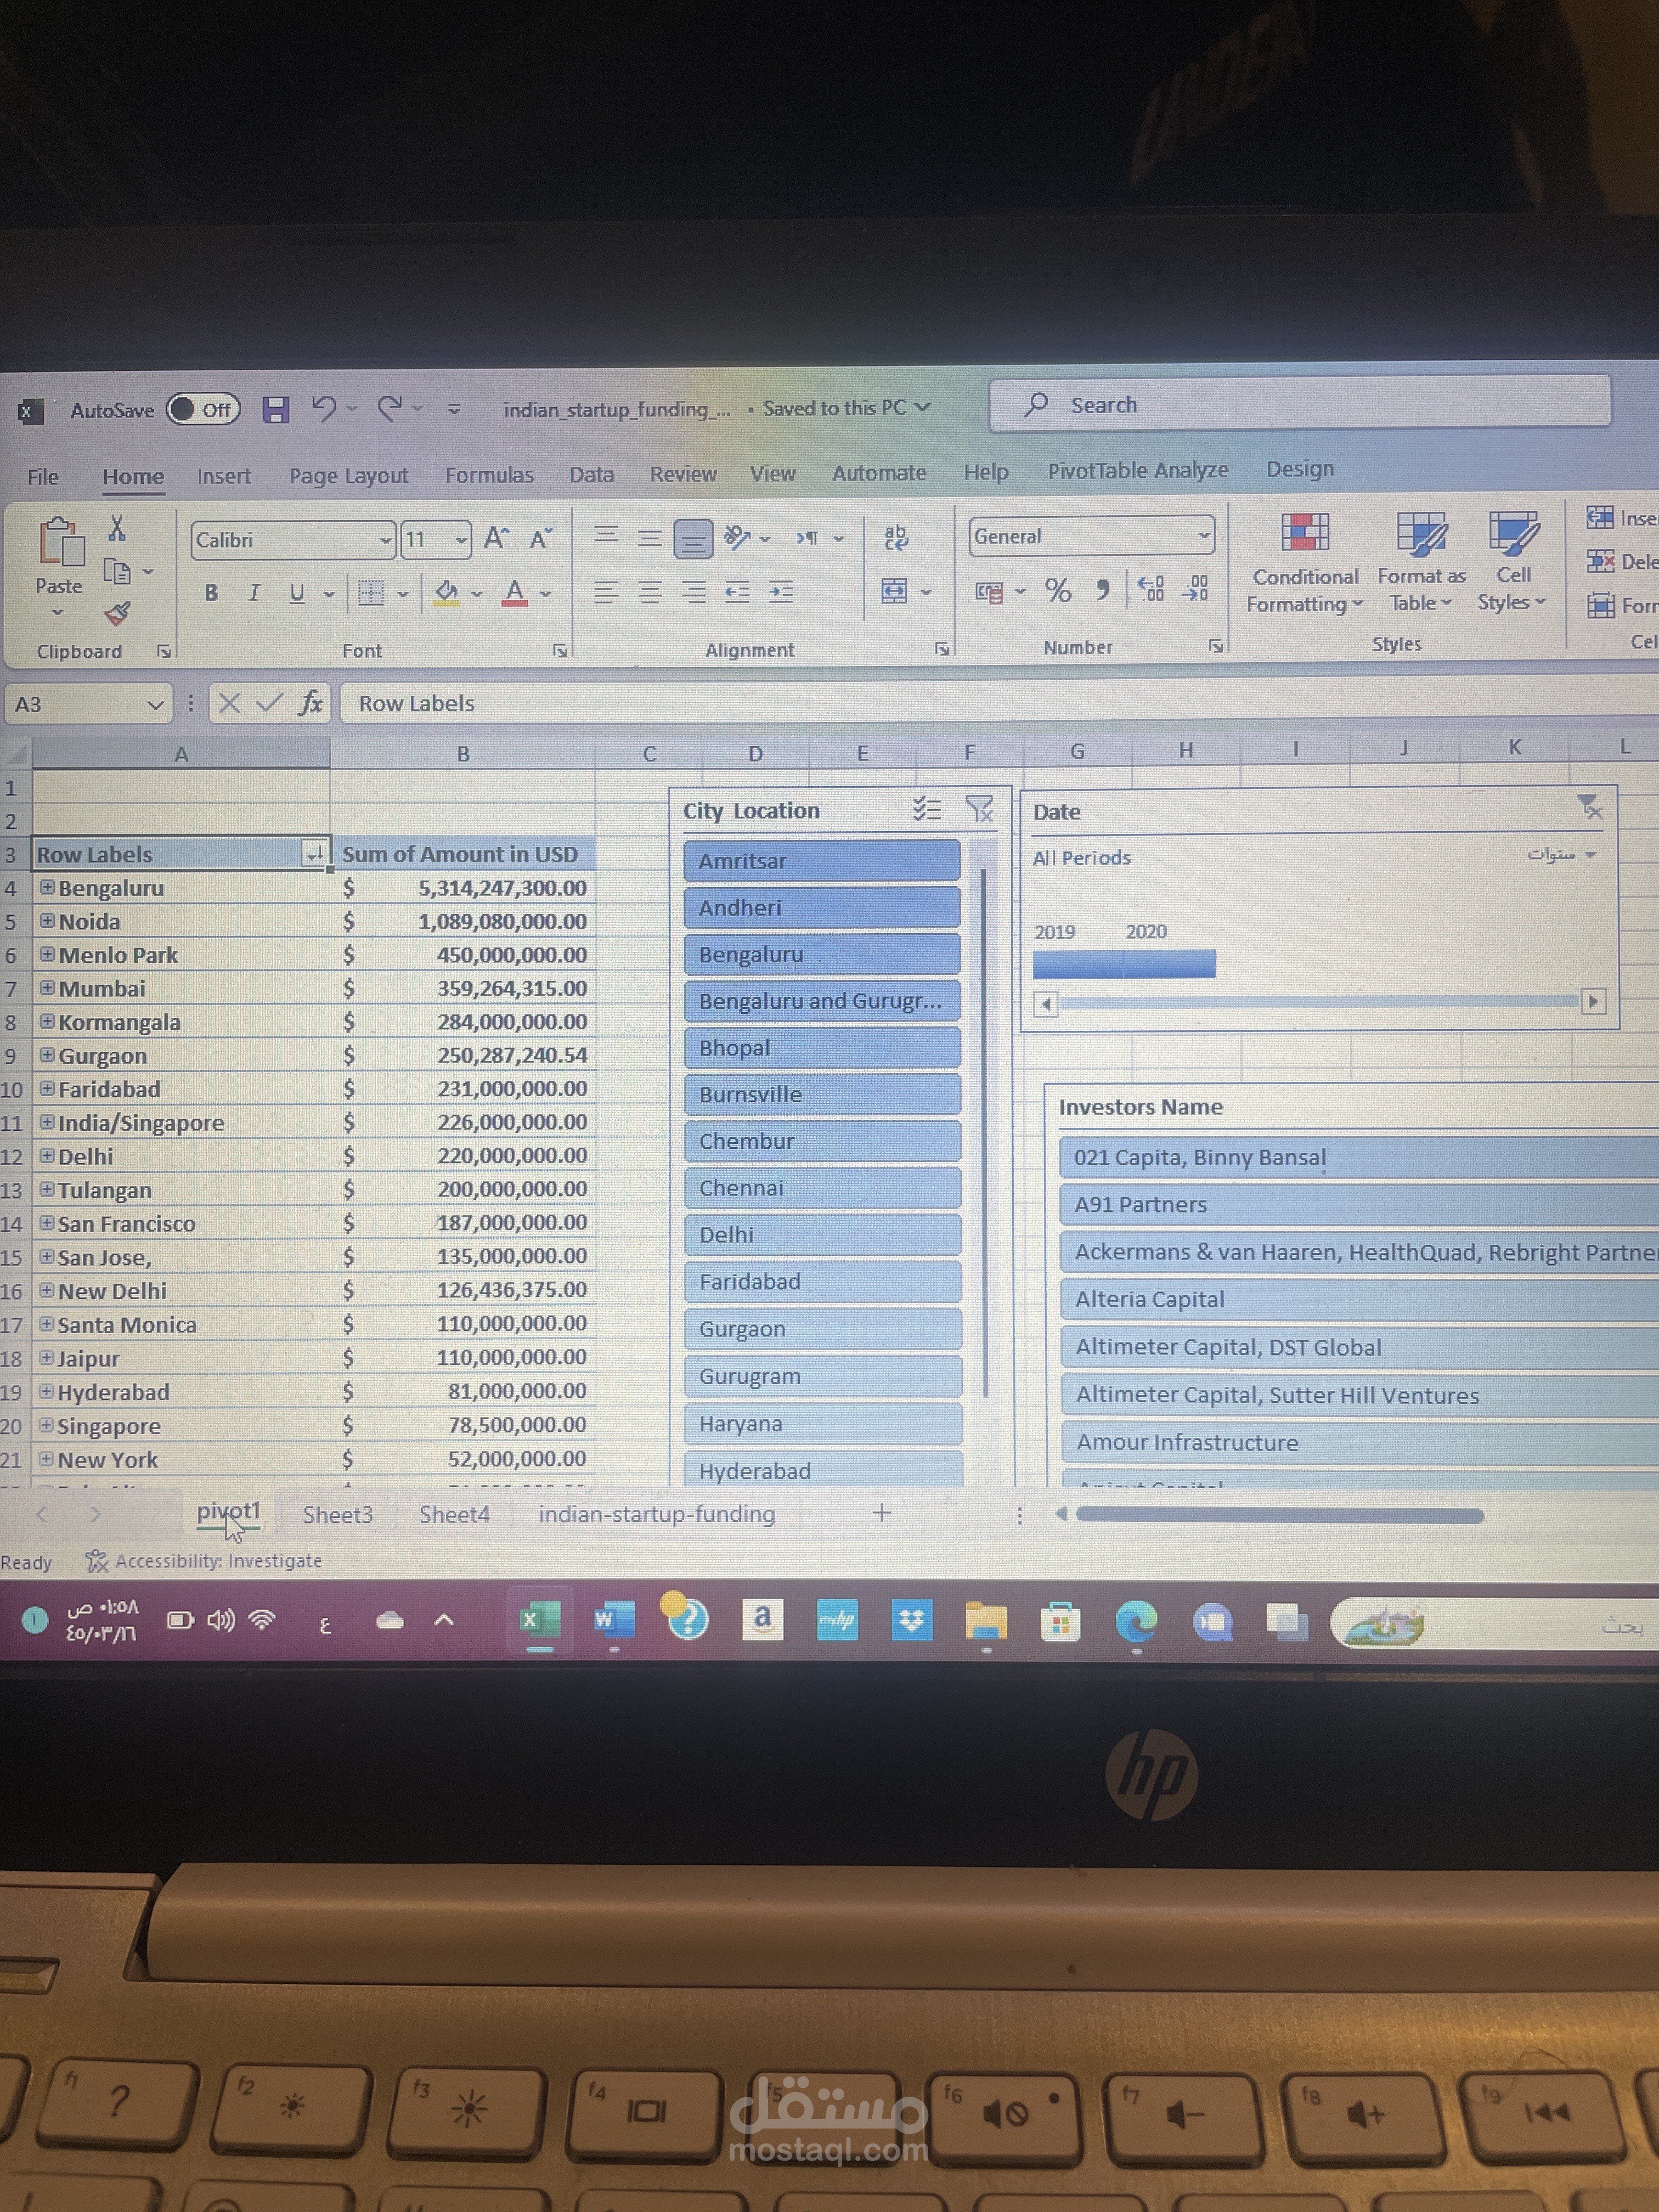This screenshot has width=1659, height=2212.
Task: Select Alteria Capital in Investors slicer
Action: [1359, 1299]
